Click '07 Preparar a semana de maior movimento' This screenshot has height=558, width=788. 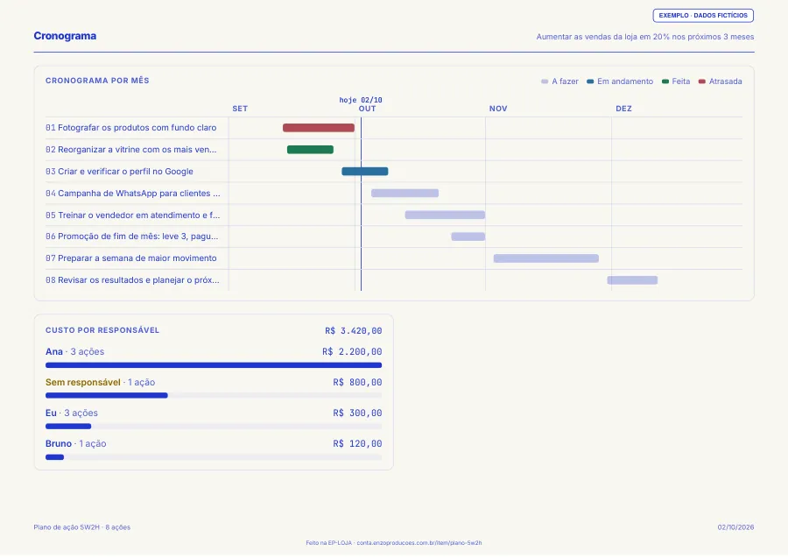click(131, 258)
